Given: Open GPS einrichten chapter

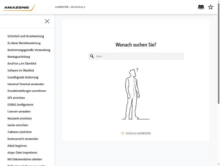Looking at the screenshot, I should click(16, 98).
